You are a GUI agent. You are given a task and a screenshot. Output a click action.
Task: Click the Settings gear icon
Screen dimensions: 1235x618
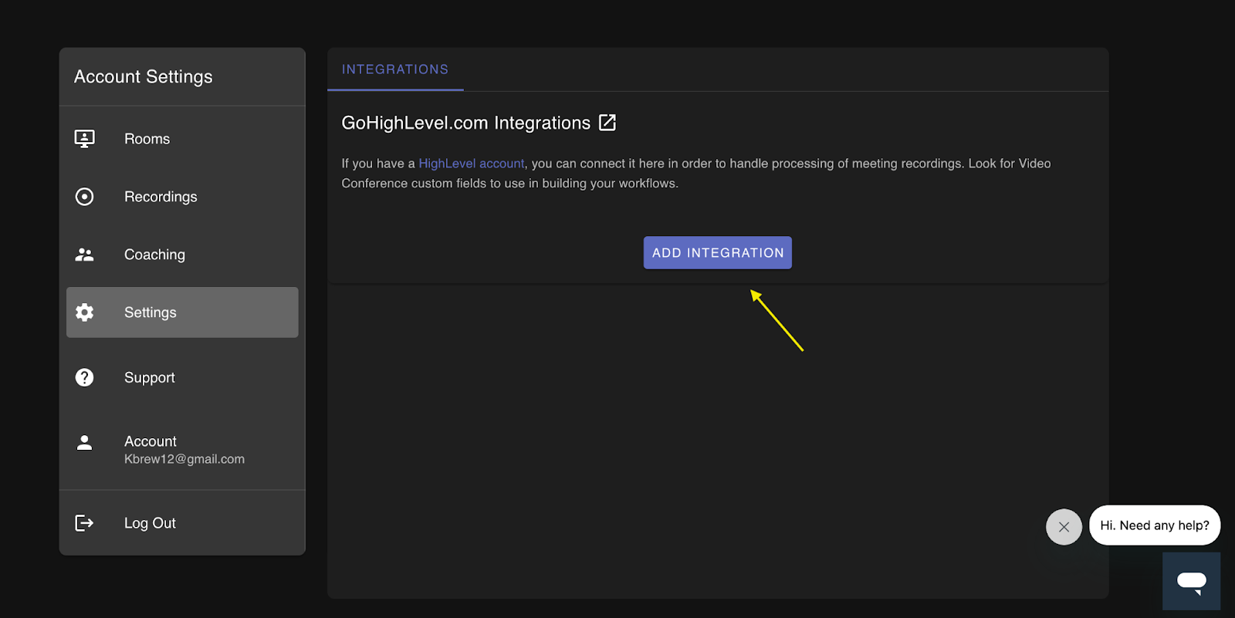[84, 312]
